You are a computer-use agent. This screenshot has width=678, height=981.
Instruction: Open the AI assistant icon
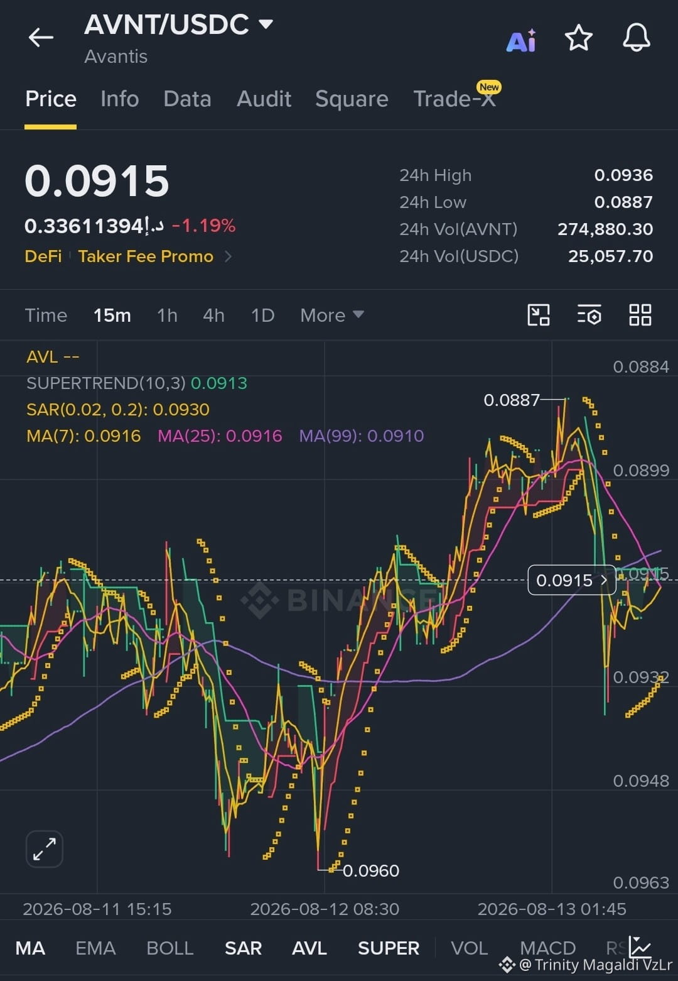pos(522,40)
